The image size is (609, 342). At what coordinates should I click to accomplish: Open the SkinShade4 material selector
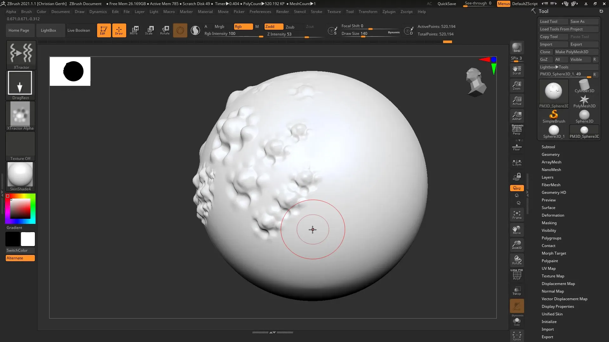20,176
